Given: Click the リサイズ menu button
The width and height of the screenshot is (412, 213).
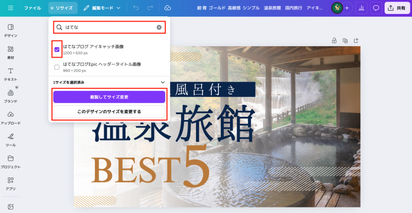Looking at the screenshot, I should tap(63, 8).
